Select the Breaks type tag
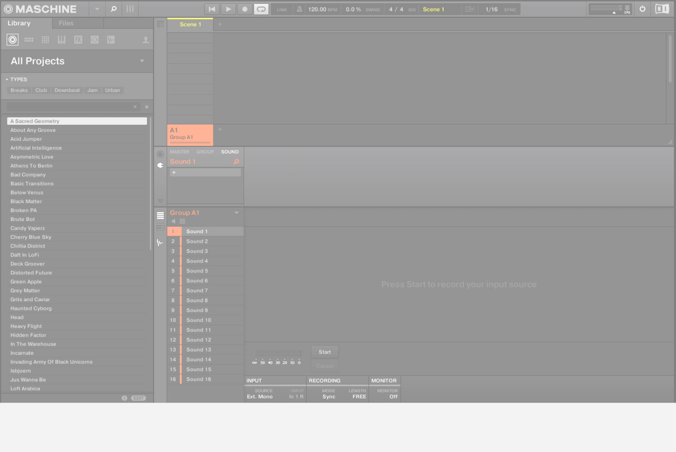Image resolution: width=676 pixels, height=452 pixels. pyautogui.click(x=19, y=90)
